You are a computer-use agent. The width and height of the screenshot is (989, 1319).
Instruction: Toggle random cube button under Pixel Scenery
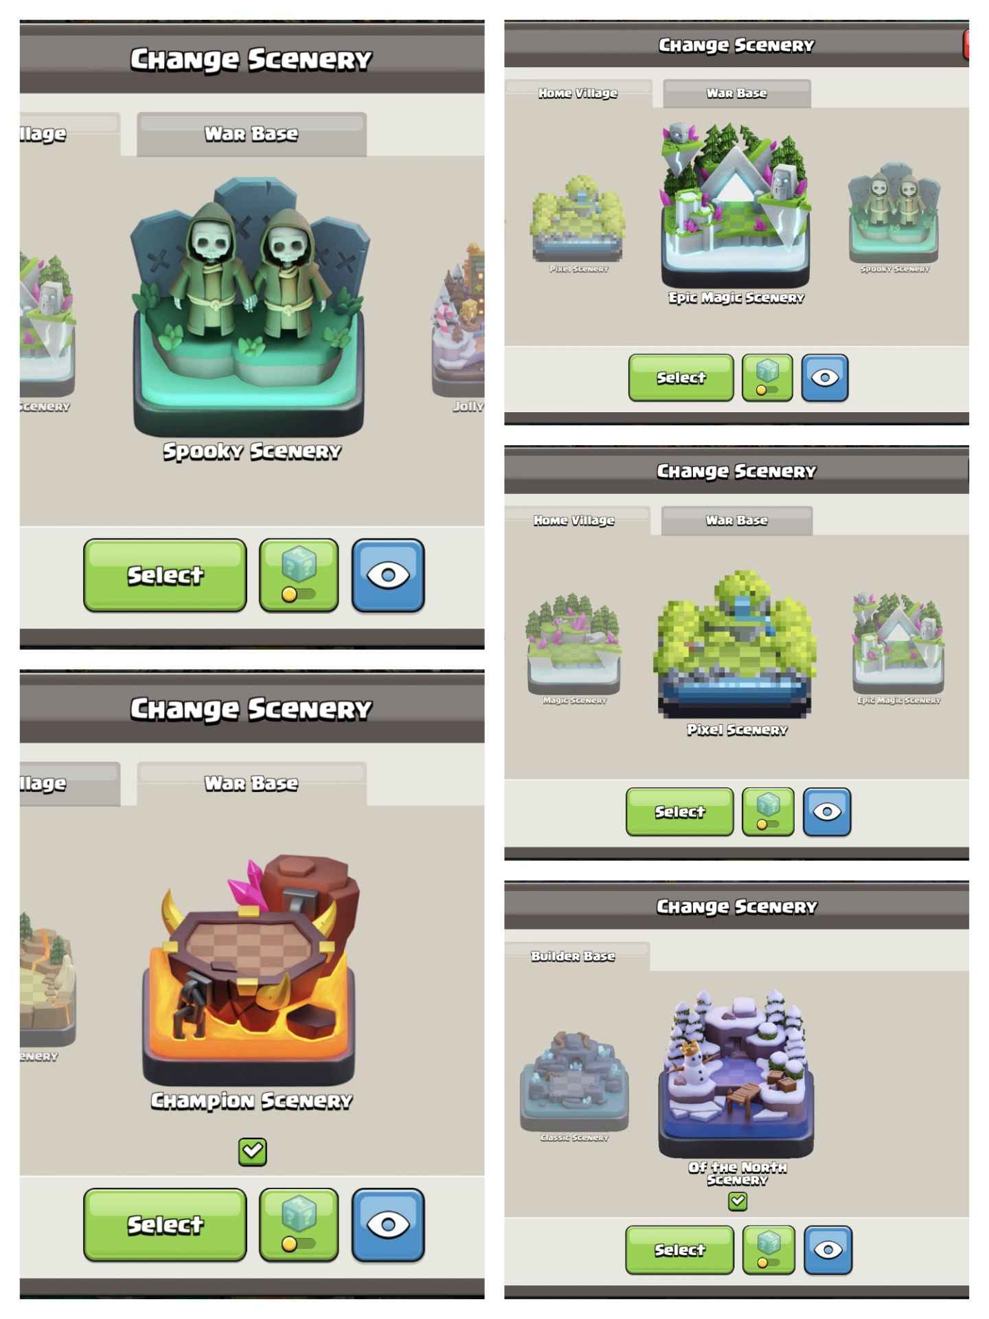point(768,811)
